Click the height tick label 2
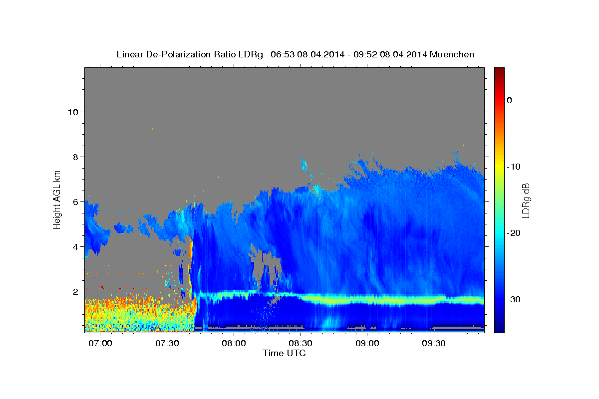This screenshot has width=599, height=399. [x=75, y=292]
